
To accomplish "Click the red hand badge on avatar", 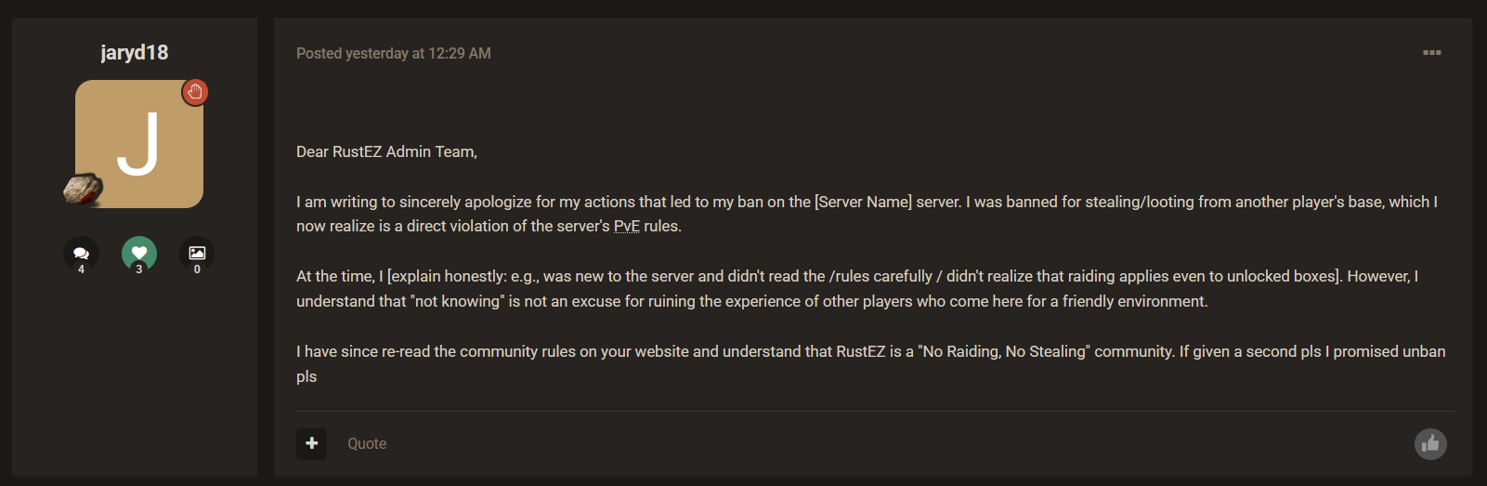I will point(195,92).
